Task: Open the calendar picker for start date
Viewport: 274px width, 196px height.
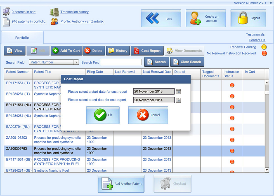Action: click(x=178, y=92)
